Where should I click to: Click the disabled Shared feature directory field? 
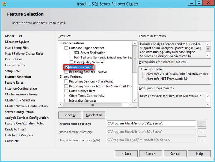tap(151, 132)
